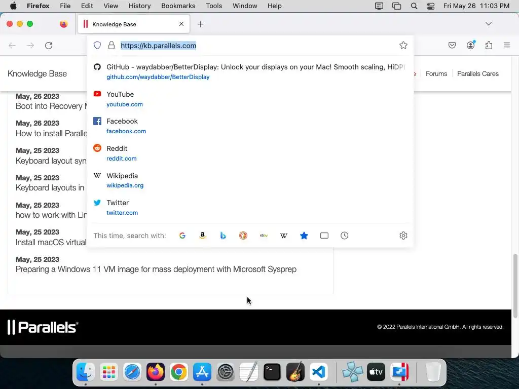Search this time with DuckDuckGo
This screenshot has width=519, height=389.
(243, 236)
